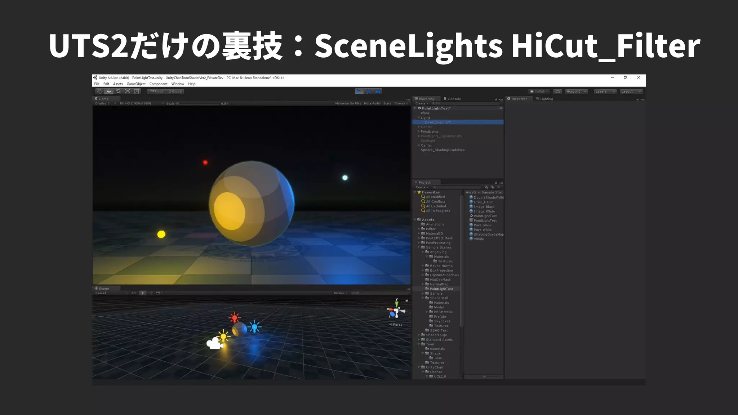This screenshot has width=738, height=415.
Task: Click the Step frame button
Action: pyautogui.click(x=378, y=92)
